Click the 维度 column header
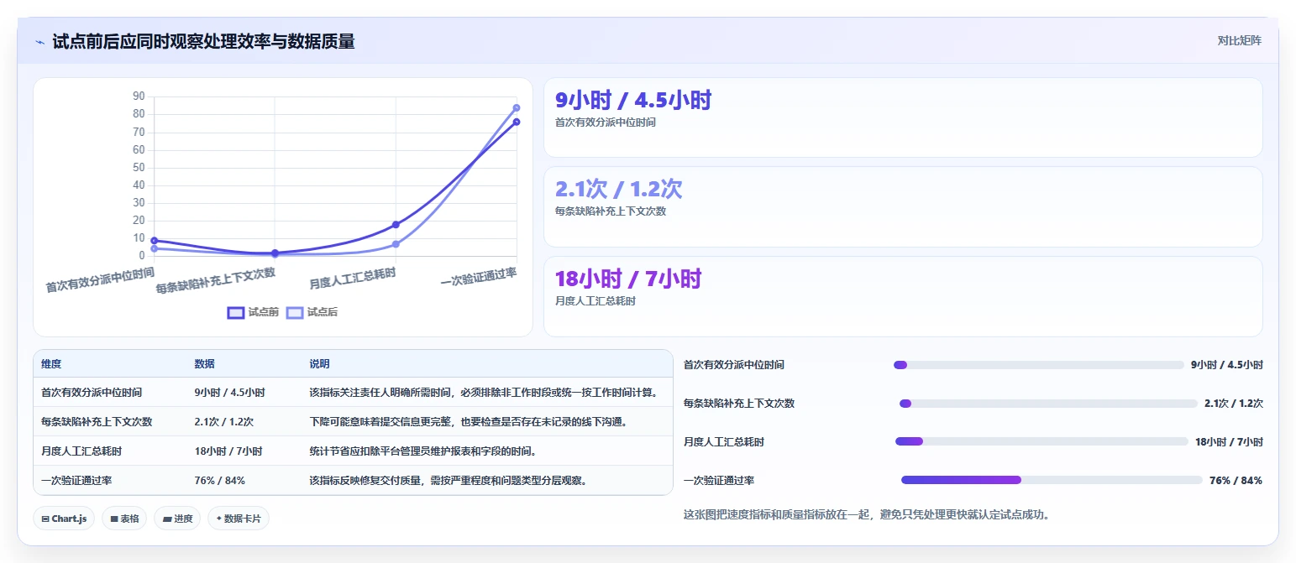 click(x=51, y=364)
